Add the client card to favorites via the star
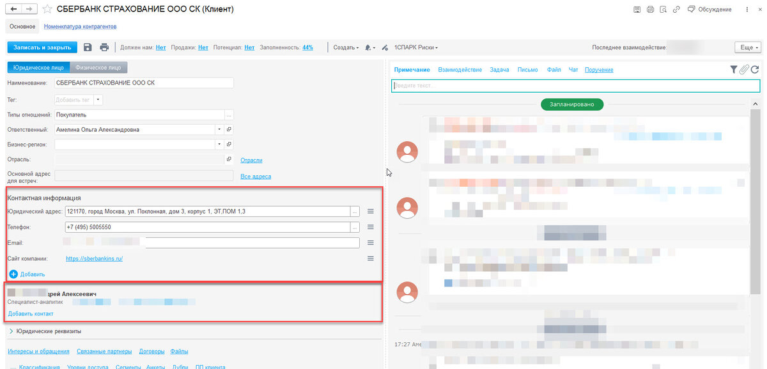 coord(47,10)
